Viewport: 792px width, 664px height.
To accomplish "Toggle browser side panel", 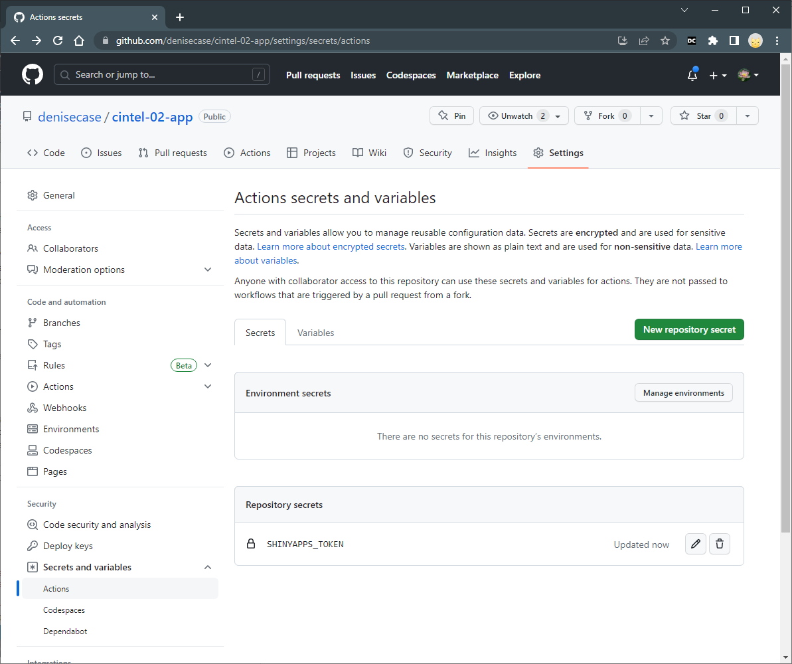I will coord(734,41).
